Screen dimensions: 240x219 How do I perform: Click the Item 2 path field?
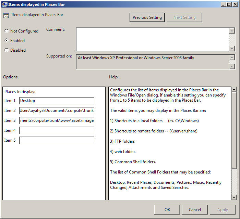click(57, 111)
